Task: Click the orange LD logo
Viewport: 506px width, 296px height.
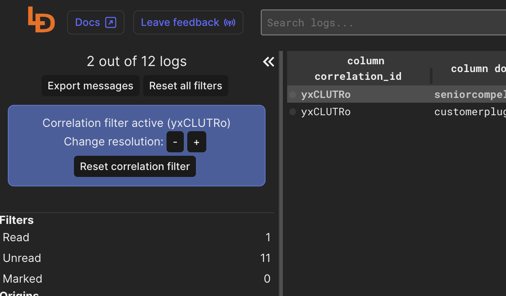Action: point(42,20)
